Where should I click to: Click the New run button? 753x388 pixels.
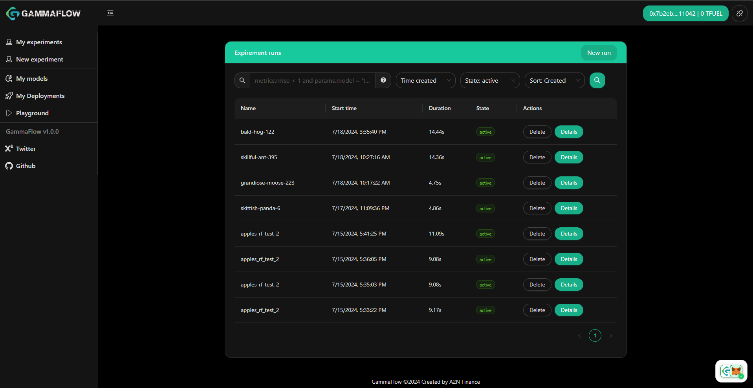point(599,53)
